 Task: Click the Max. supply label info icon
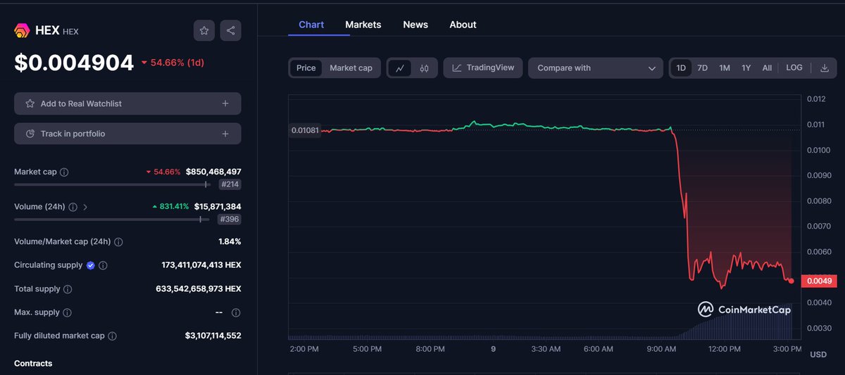[x=67, y=312]
